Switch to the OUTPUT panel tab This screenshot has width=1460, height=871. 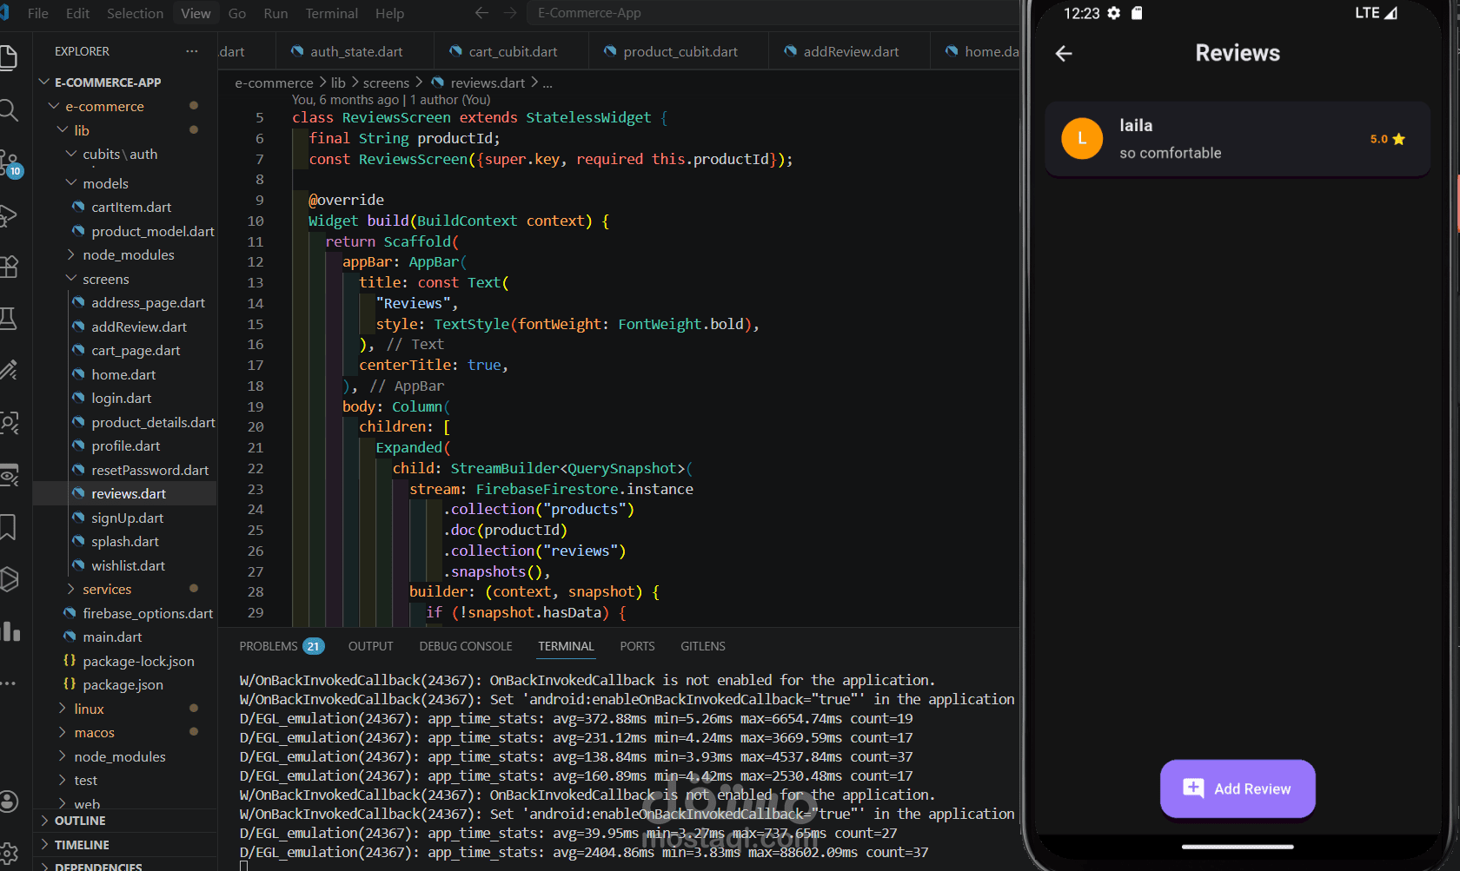tap(371, 646)
